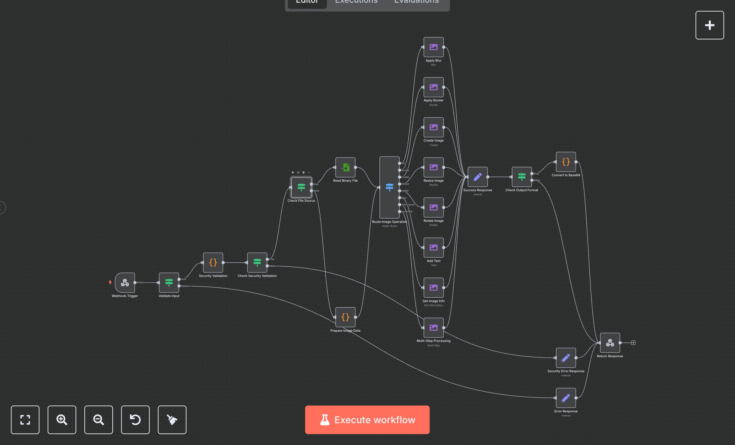Zoom in on the canvas
The height and width of the screenshot is (445, 735).
click(62, 419)
